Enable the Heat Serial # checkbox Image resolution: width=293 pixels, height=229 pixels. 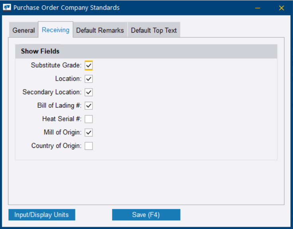(88, 119)
